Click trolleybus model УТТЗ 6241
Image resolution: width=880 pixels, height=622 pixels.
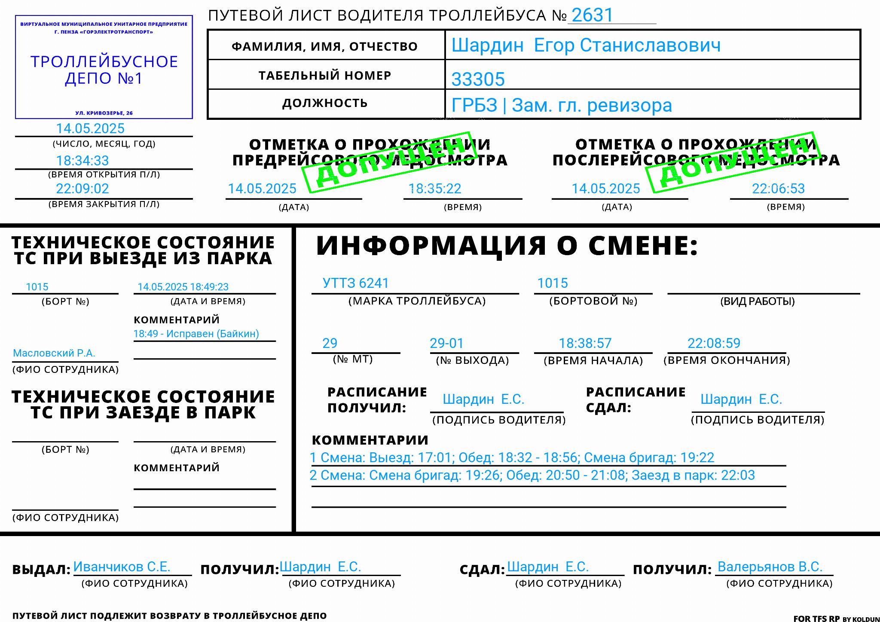point(356,283)
